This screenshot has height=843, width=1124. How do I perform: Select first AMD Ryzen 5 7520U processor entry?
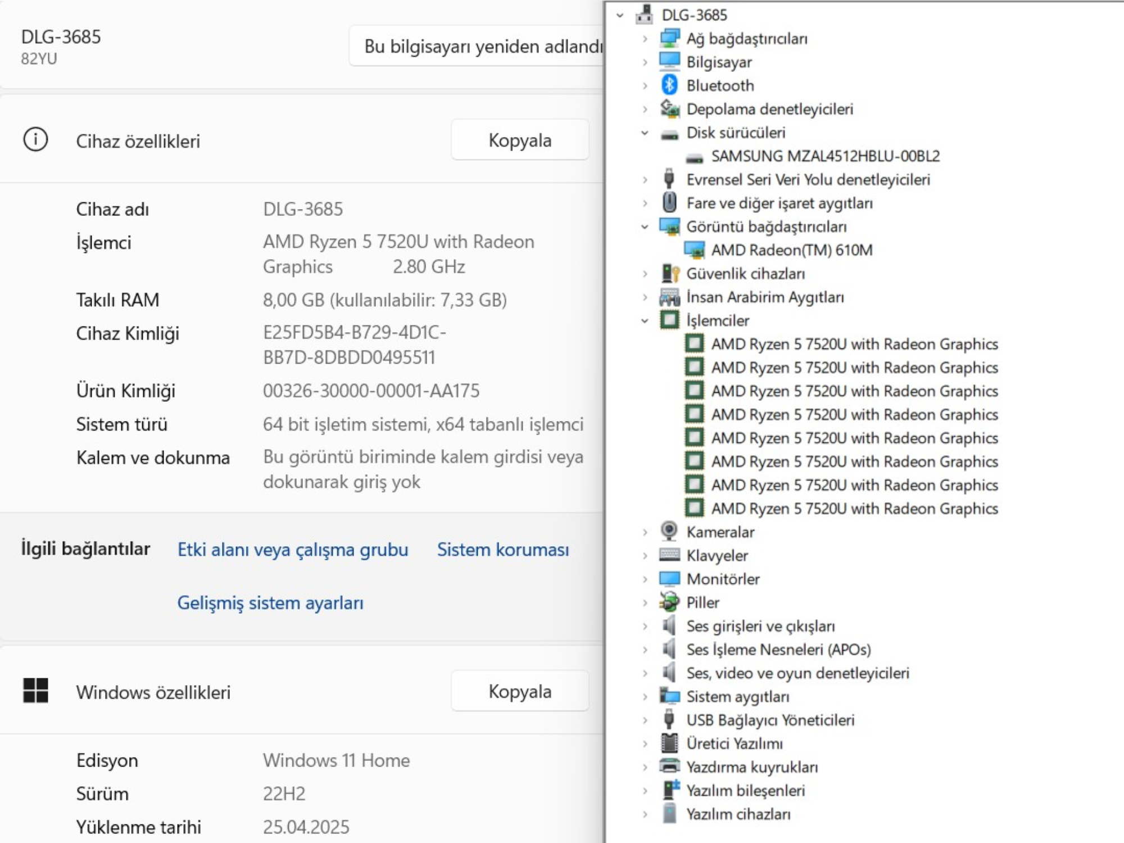[854, 344]
